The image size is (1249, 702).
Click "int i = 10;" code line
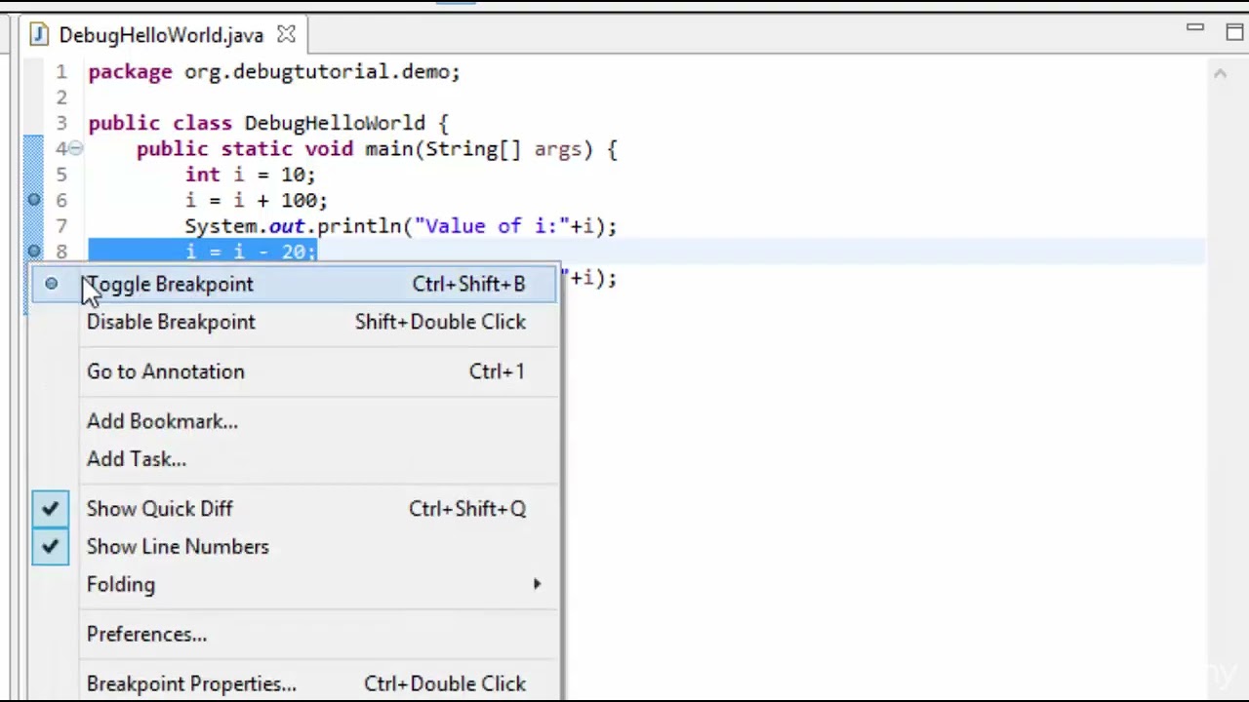point(251,175)
